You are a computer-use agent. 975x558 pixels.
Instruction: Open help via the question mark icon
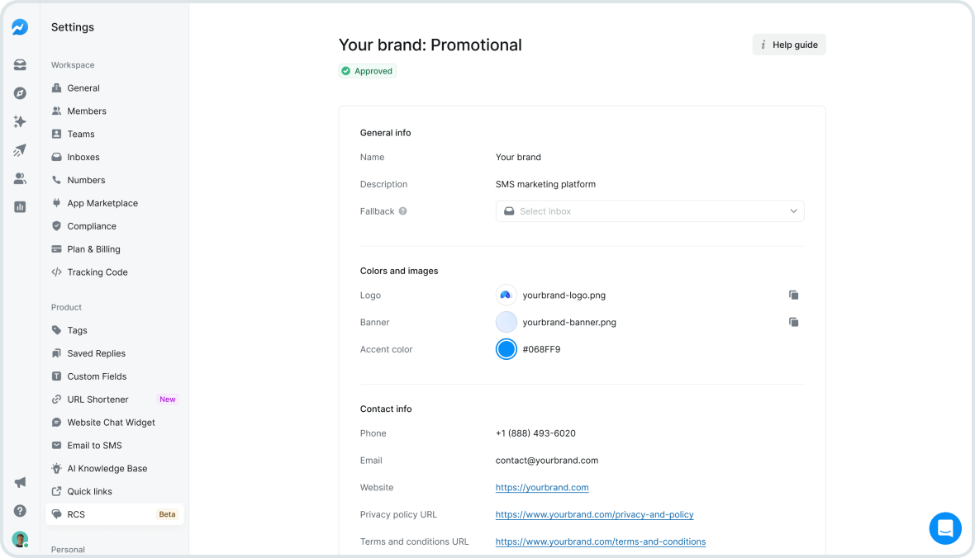(x=20, y=511)
